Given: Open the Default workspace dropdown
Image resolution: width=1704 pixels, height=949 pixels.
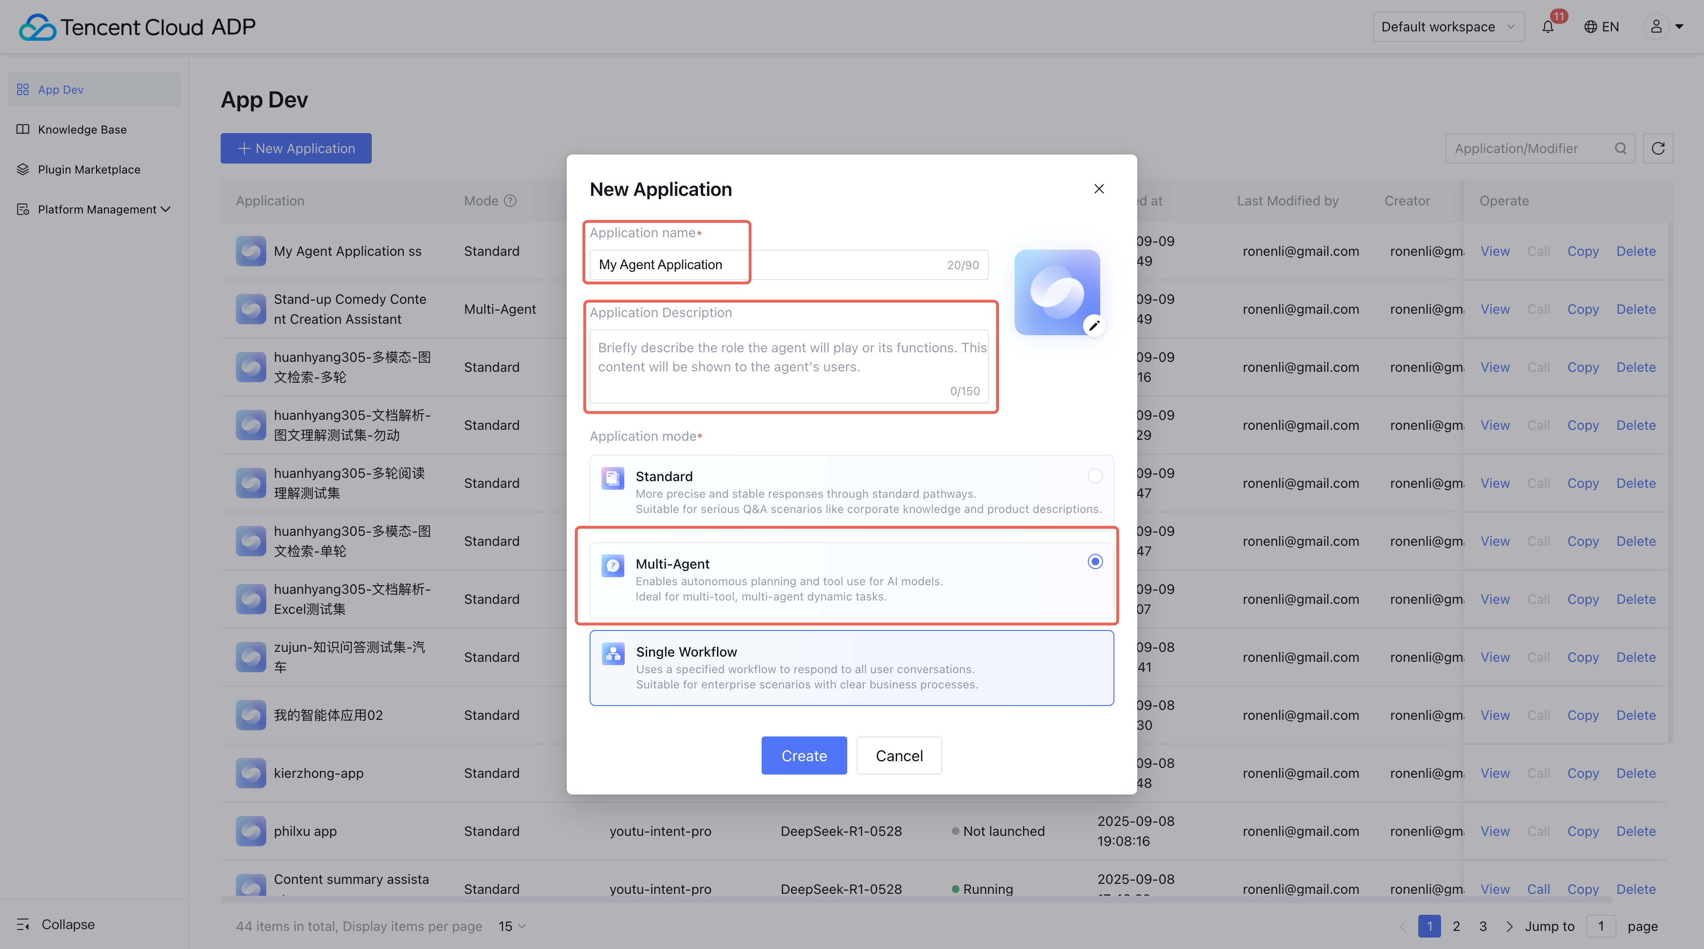Looking at the screenshot, I should (x=1448, y=27).
